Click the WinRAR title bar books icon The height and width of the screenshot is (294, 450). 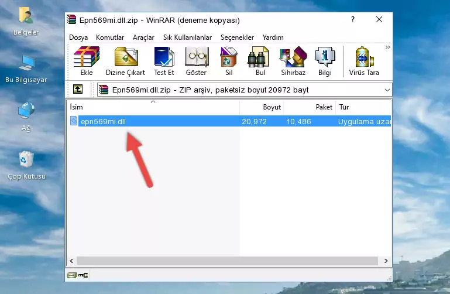[x=71, y=19]
